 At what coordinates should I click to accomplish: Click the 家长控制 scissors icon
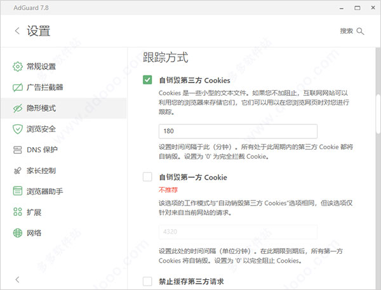[18, 171]
